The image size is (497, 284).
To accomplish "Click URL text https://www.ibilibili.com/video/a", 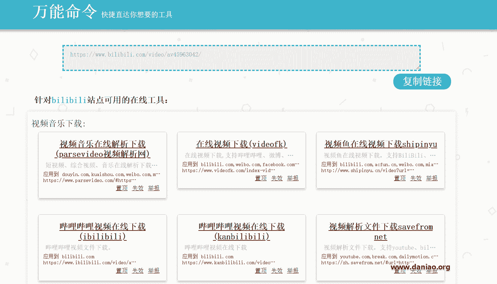I will pyautogui.click(x=89, y=263).
